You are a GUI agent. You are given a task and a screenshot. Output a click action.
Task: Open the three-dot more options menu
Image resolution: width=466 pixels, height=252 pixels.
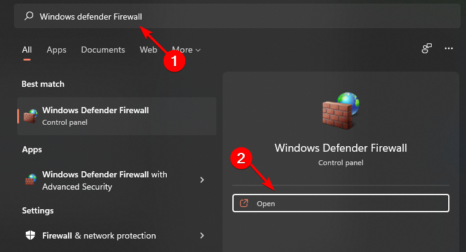point(449,48)
